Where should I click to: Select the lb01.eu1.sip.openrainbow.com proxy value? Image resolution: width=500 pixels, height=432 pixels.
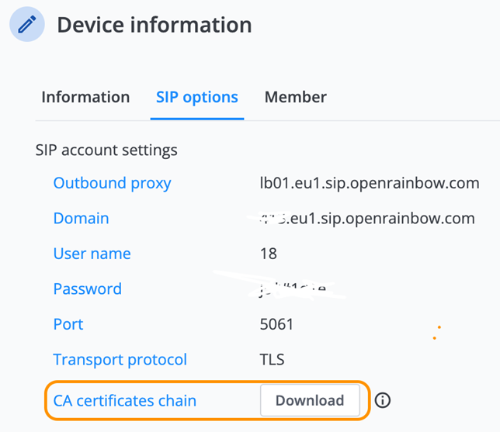(370, 184)
